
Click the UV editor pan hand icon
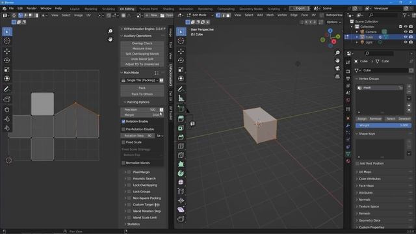(x=110, y=39)
